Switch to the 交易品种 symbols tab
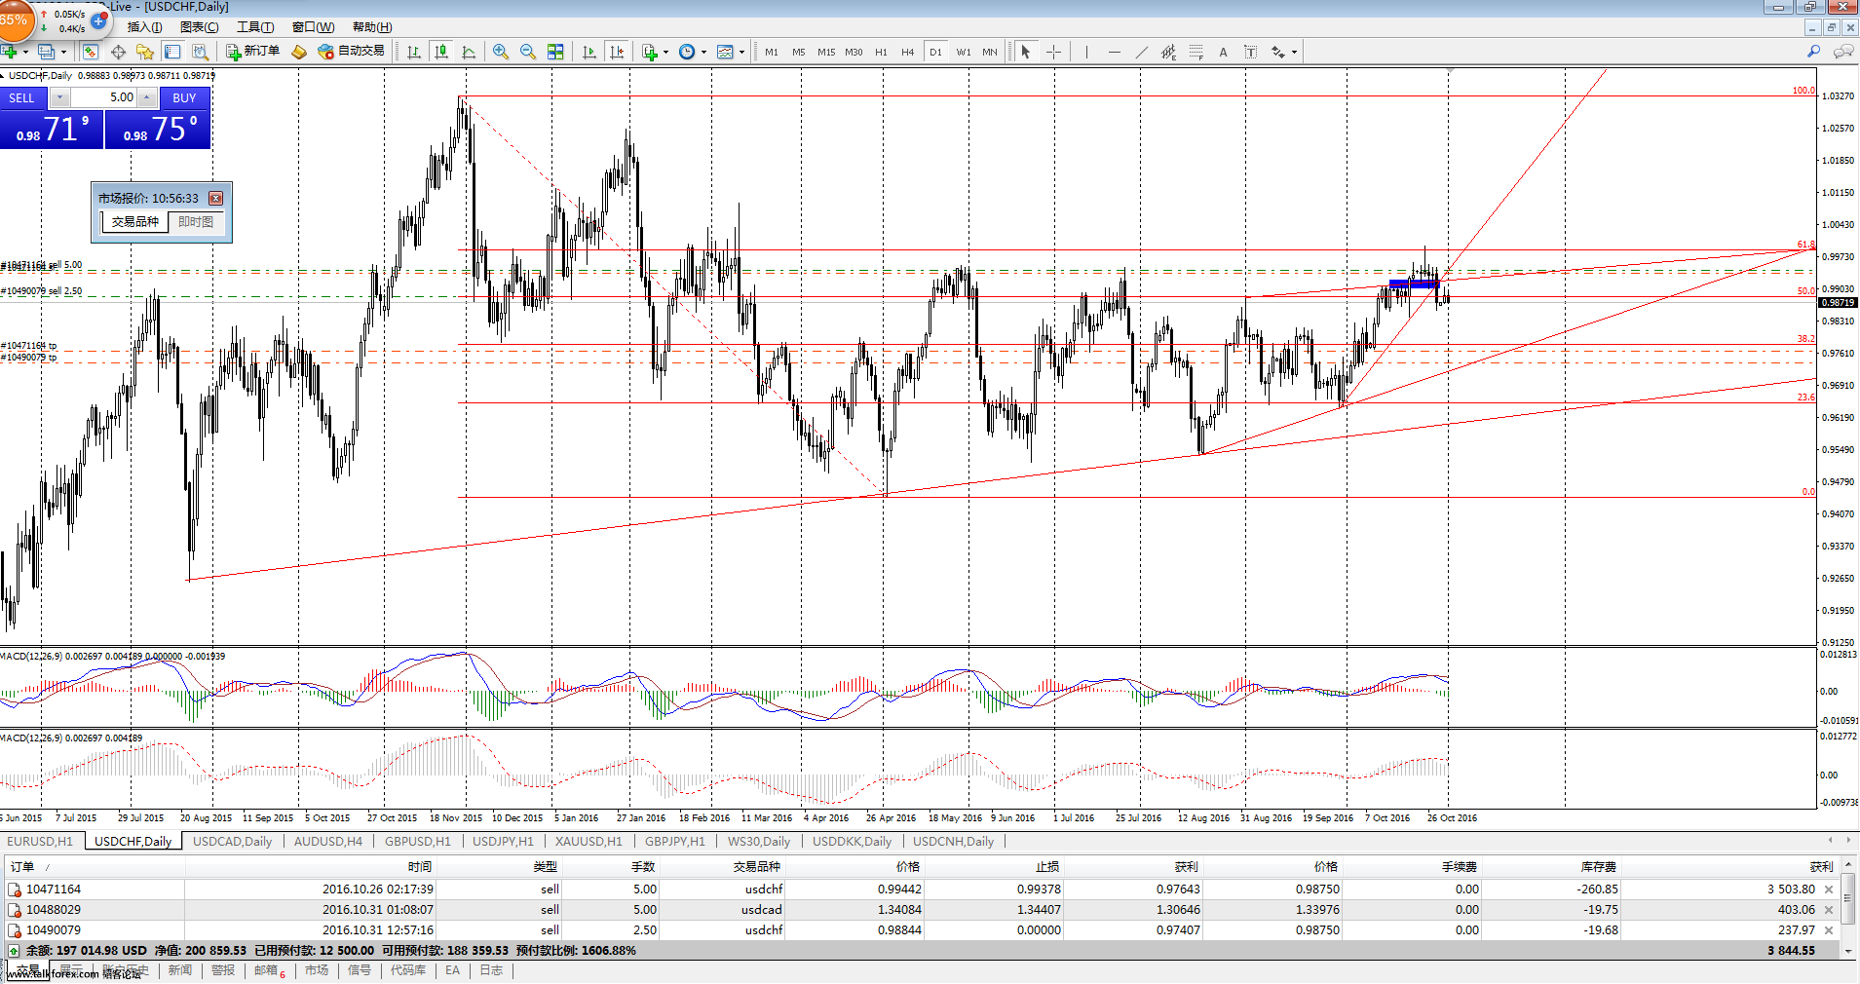Image resolution: width=1860 pixels, height=984 pixels. [134, 222]
